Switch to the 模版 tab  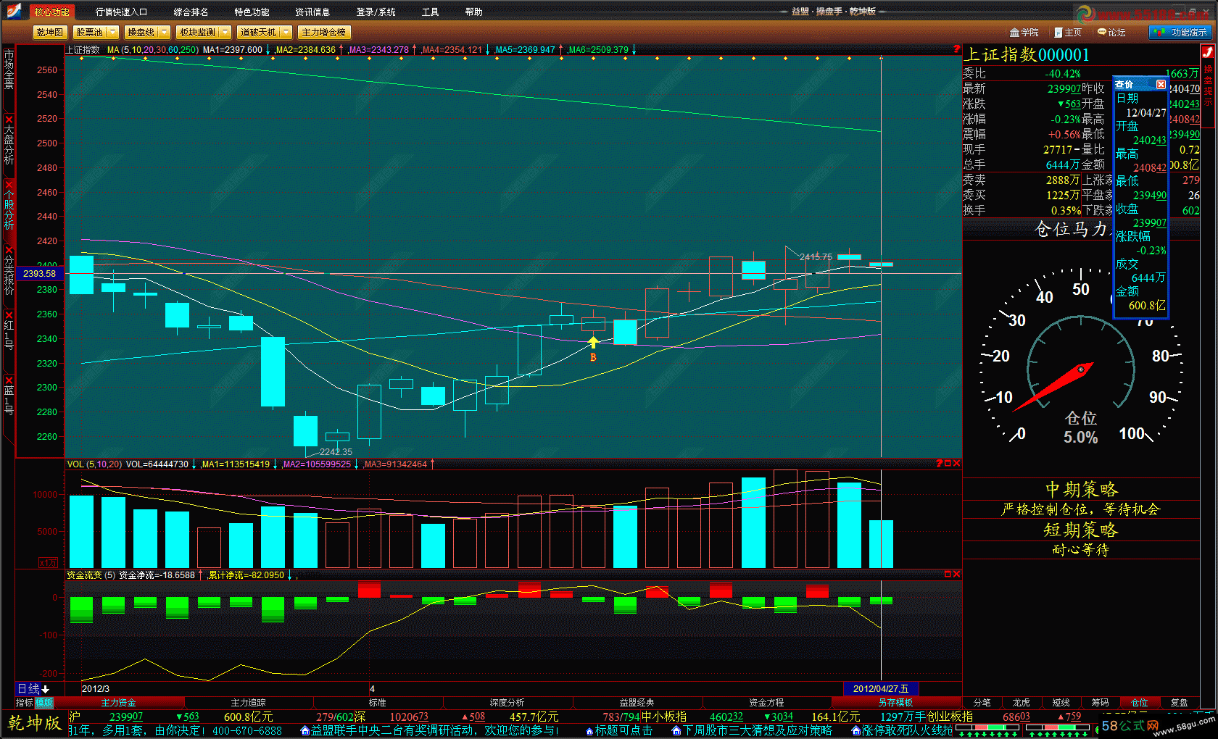[44, 702]
